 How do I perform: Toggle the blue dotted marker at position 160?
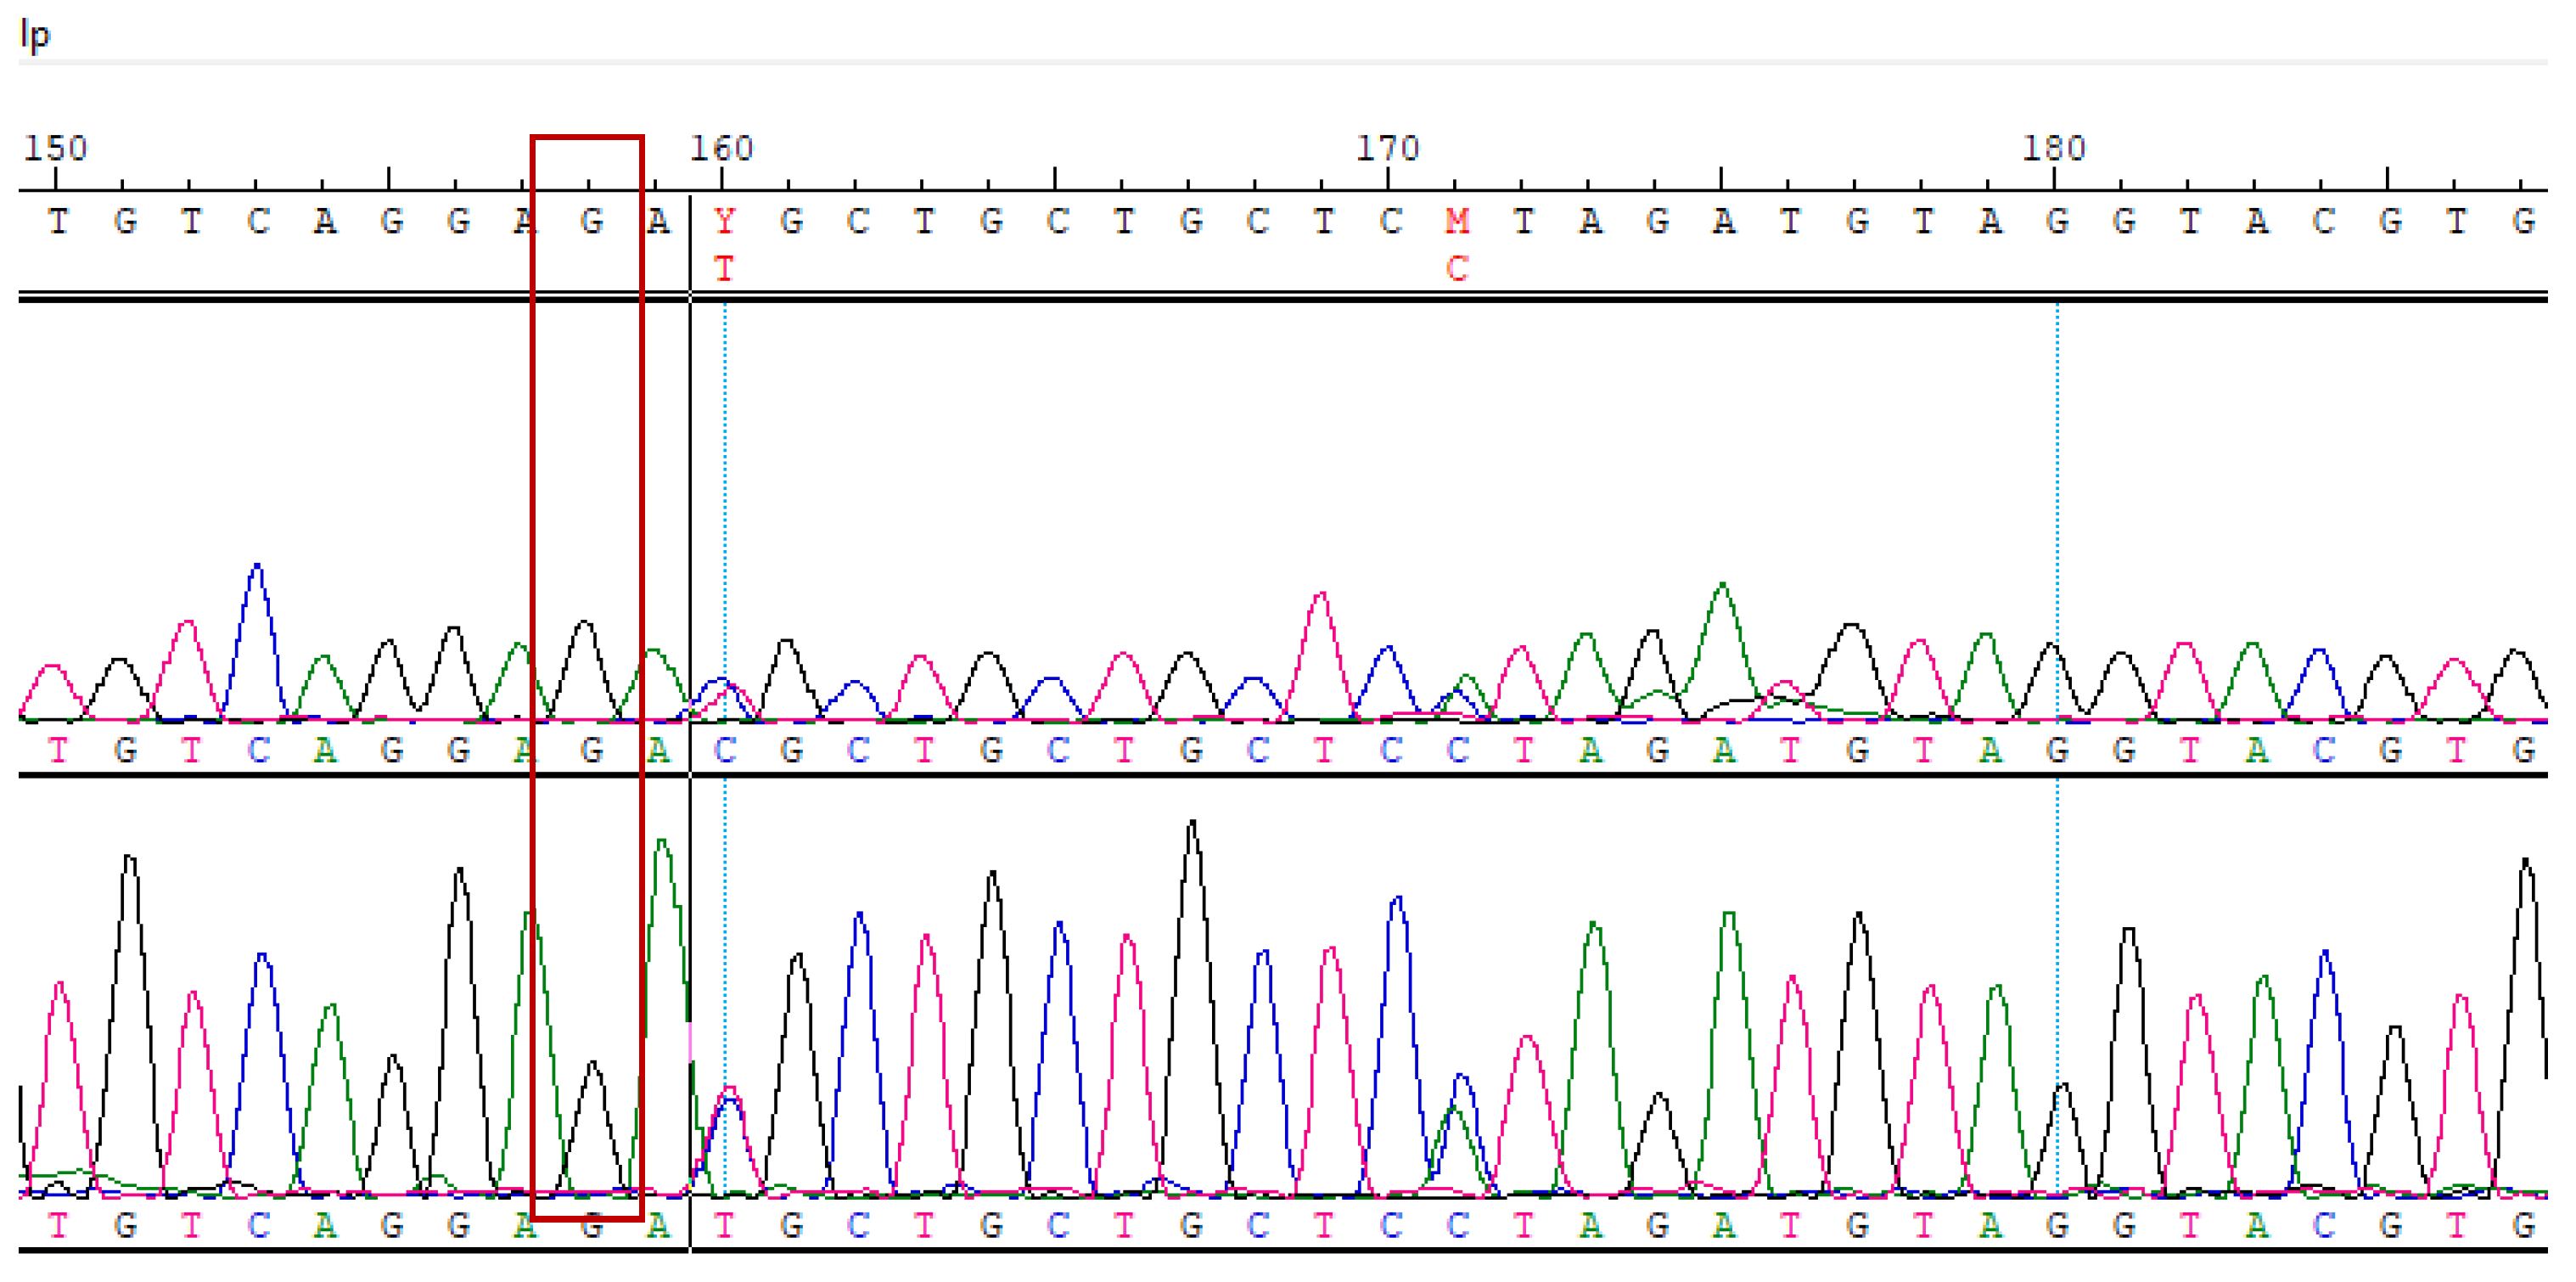[x=725, y=500]
